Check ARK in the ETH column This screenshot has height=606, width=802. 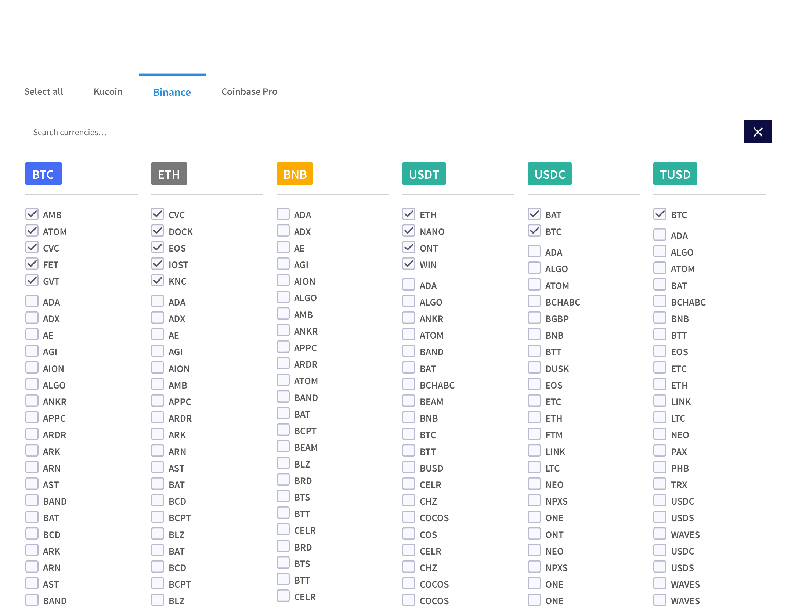[158, 434]
